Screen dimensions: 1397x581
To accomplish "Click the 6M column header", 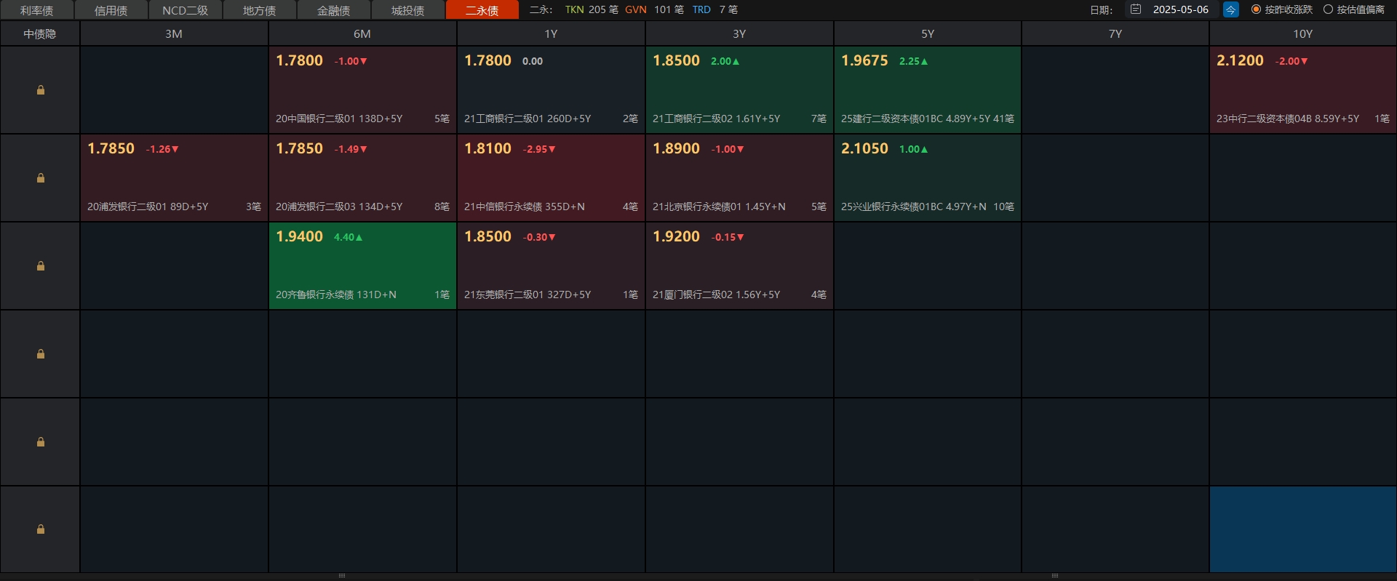I will (x=362, y=34).
